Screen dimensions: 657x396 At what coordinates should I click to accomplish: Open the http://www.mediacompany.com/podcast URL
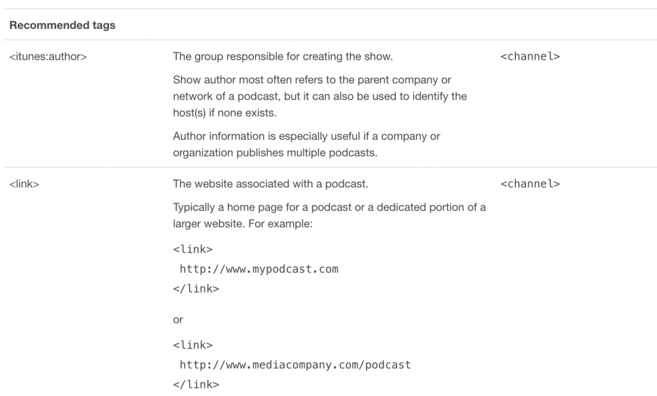click(x=294, y=365)
